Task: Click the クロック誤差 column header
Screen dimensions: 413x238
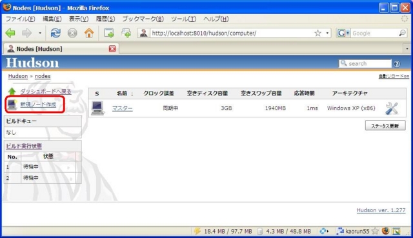Action: 159,93
